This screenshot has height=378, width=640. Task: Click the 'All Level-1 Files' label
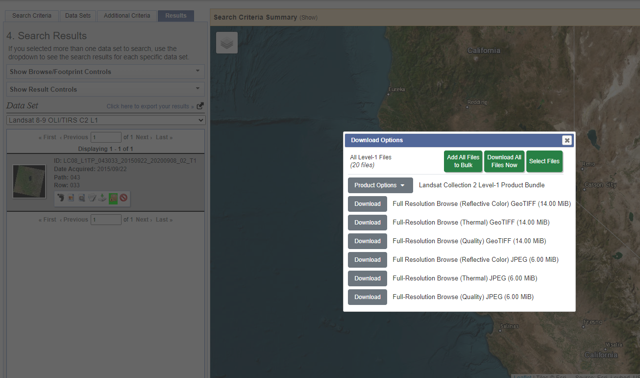tap(370, 157)
